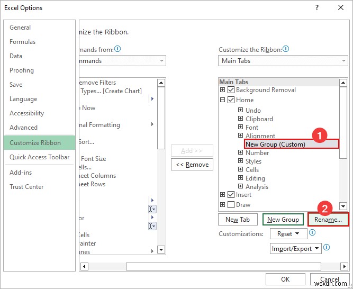Click the horizontal scrollbar right arrow

pos(344,266)
